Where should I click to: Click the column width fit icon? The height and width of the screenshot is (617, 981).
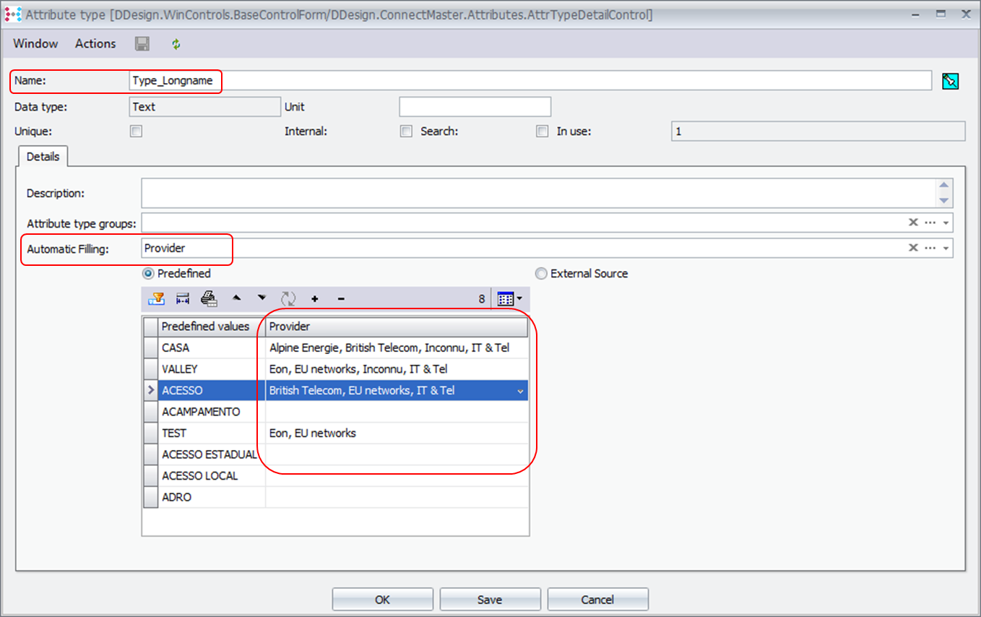[x=183, y=298]
